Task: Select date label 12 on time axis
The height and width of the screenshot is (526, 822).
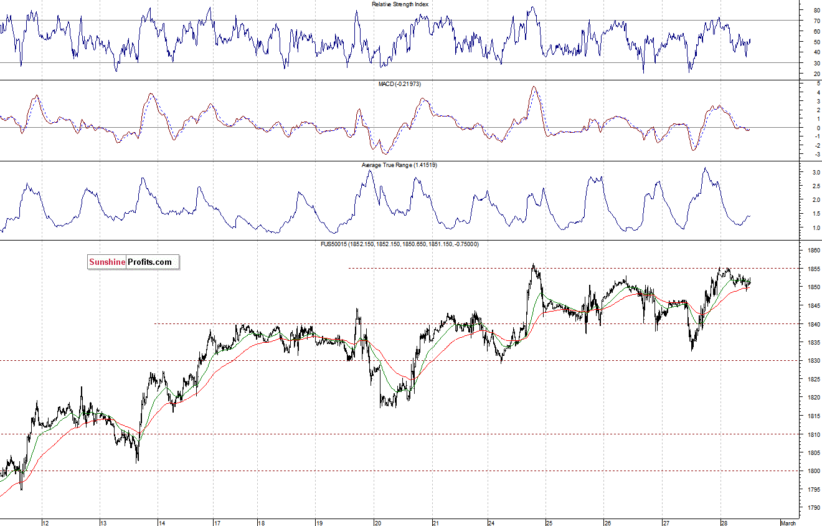Action: pyautogui.click(x=45, y=522)
